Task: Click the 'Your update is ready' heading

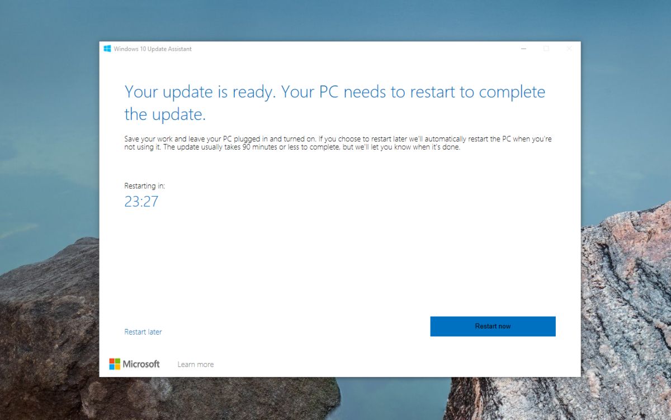Action: [x=334, y=103]
